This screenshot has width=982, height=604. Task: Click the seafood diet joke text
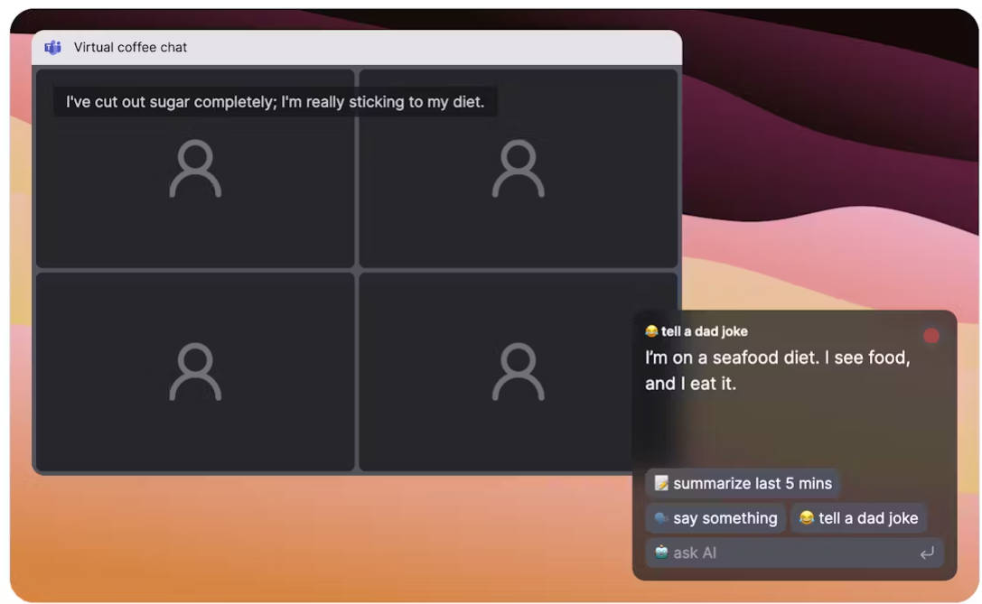click(x=777, y=370)
